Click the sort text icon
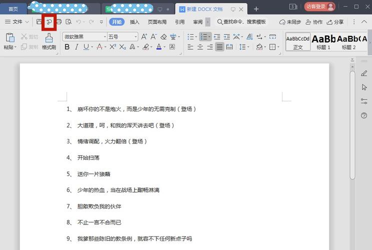 [249, 37]
